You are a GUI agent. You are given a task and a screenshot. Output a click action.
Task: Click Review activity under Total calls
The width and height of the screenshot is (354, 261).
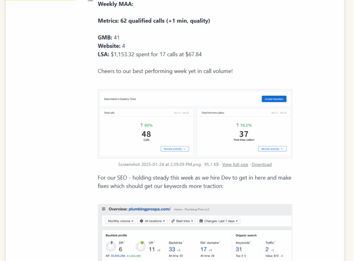pyautogui.click(x=175, y=149)
